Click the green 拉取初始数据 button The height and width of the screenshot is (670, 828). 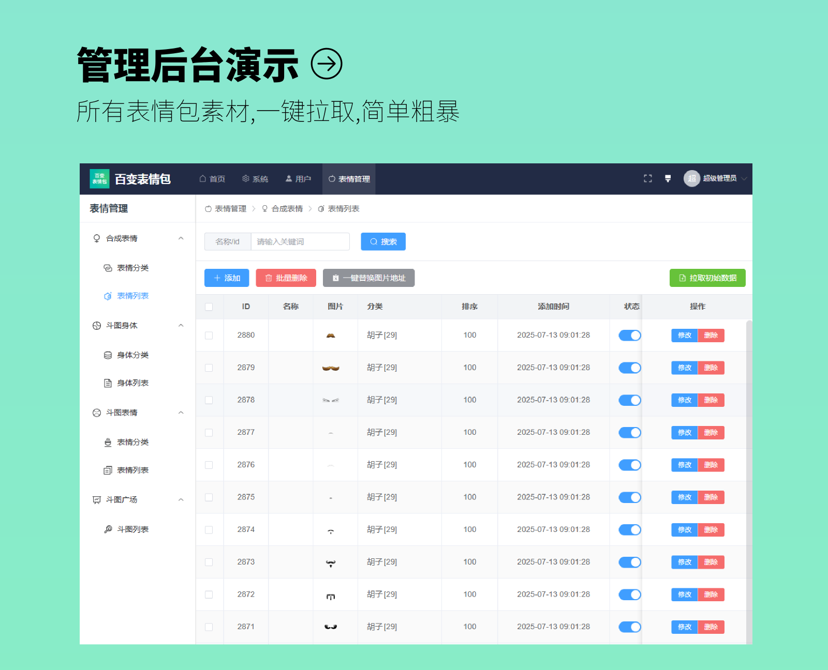[707, 278]
